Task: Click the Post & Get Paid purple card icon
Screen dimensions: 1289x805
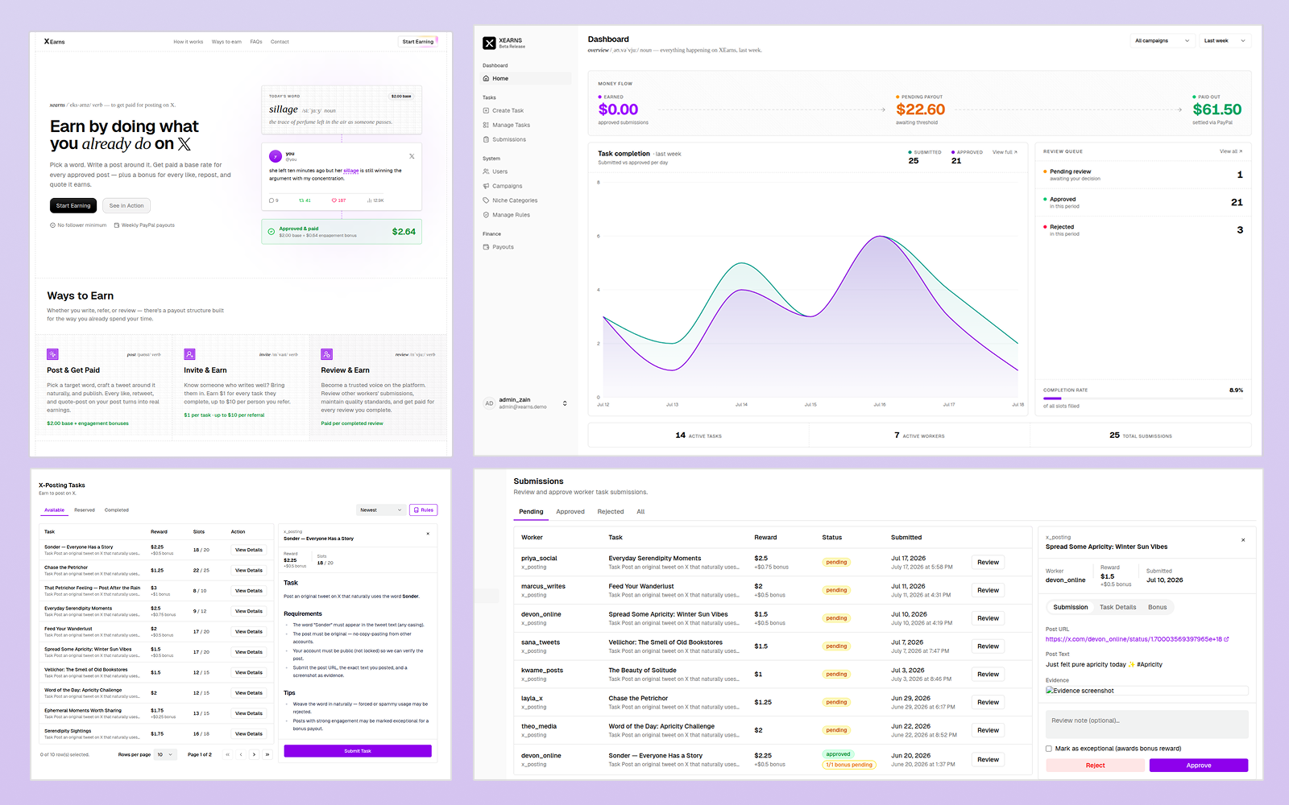Action: 52,354
